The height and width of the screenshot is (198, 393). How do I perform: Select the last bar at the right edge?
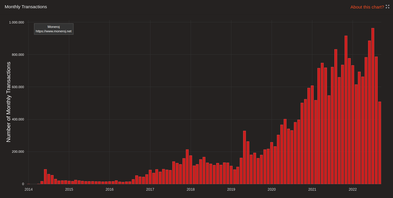pyautogui.click(x=380, y=143)
